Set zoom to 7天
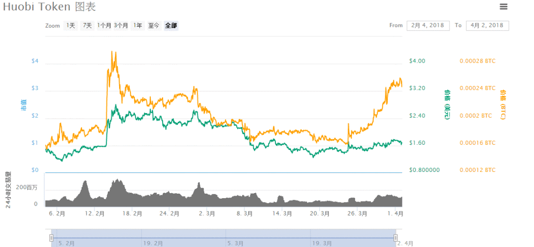This screenshot has height=247, width=534. pos(87,25)
